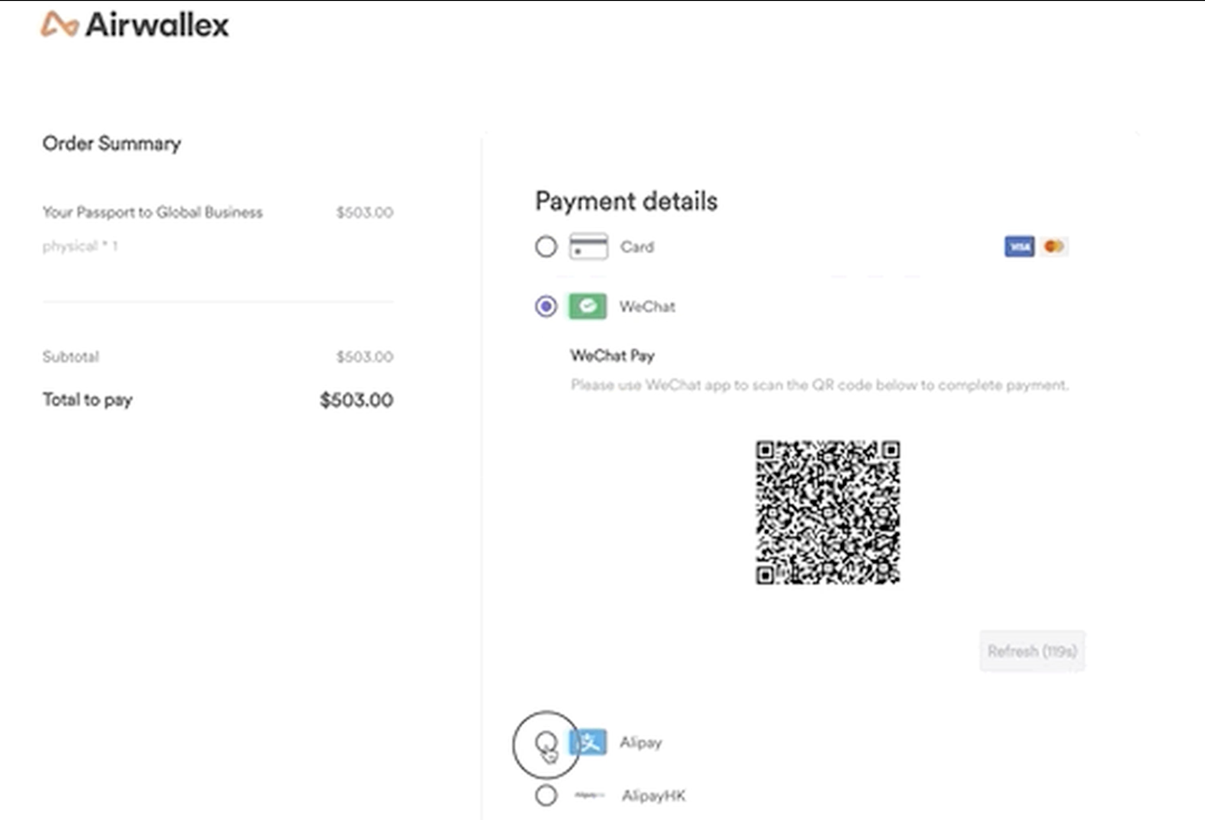Click the Airwallex brand name text
The width and height of the screenshot is (1205, 820).
click(157, 25)
